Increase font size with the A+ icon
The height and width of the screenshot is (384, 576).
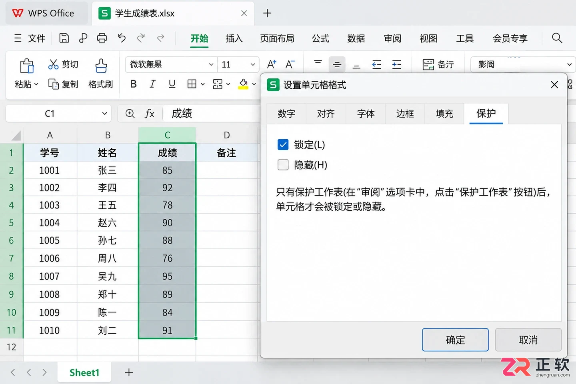272,64
